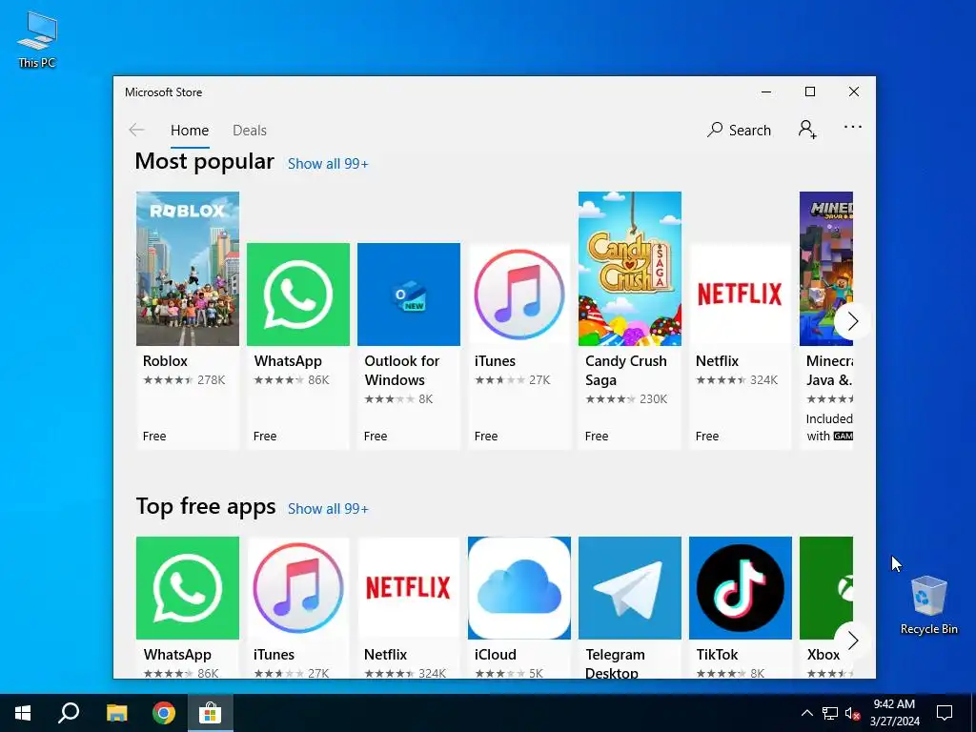Open the Telegram Desktop app icon
The height and width of the screenshot is (732, 976).
630,587
